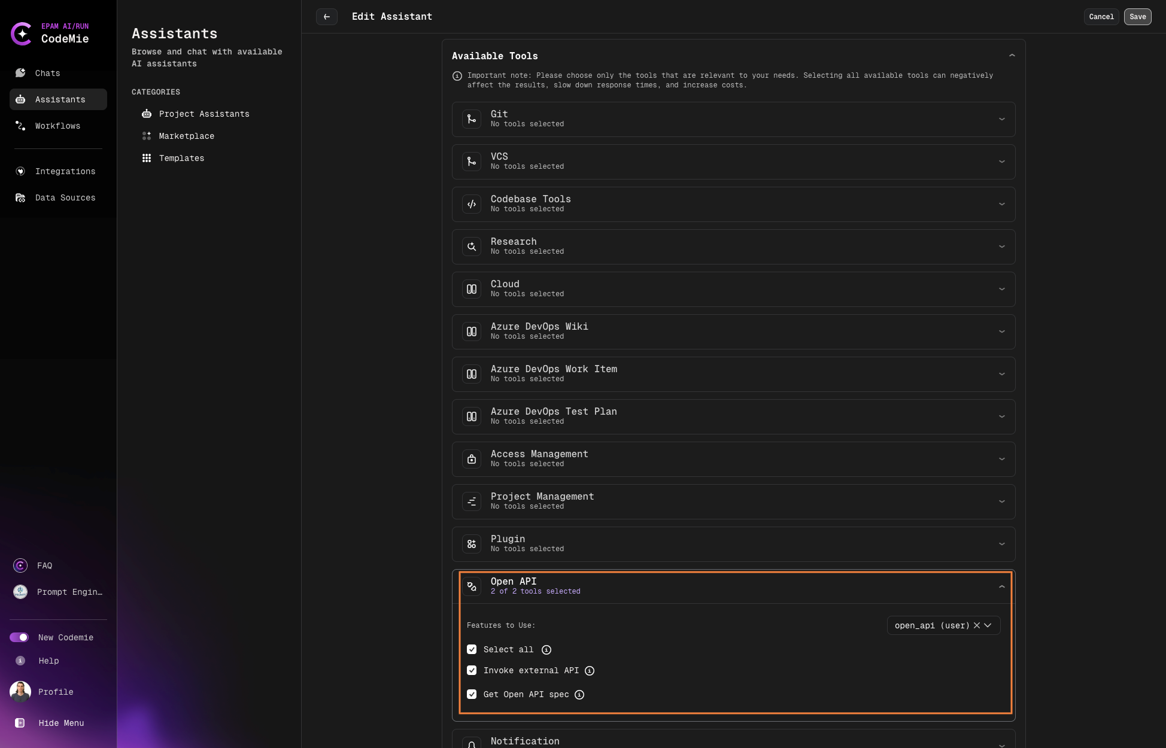Select the Workflows sidebar icon
Viewport: 1166px width, 748px height.
click(20, 126)
